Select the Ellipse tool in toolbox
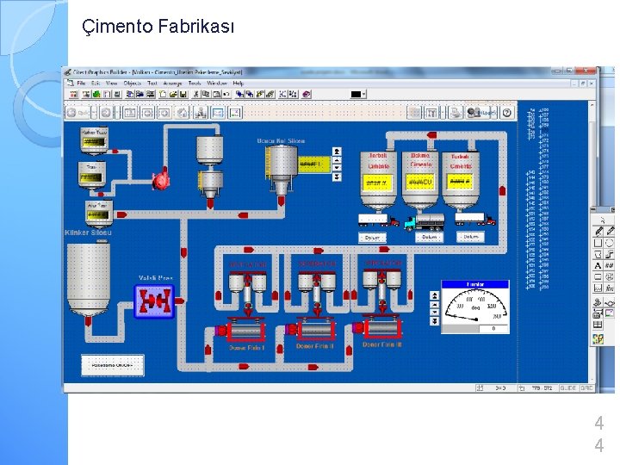The height and width of the screenshot is (465, 620). click(610, 243)
